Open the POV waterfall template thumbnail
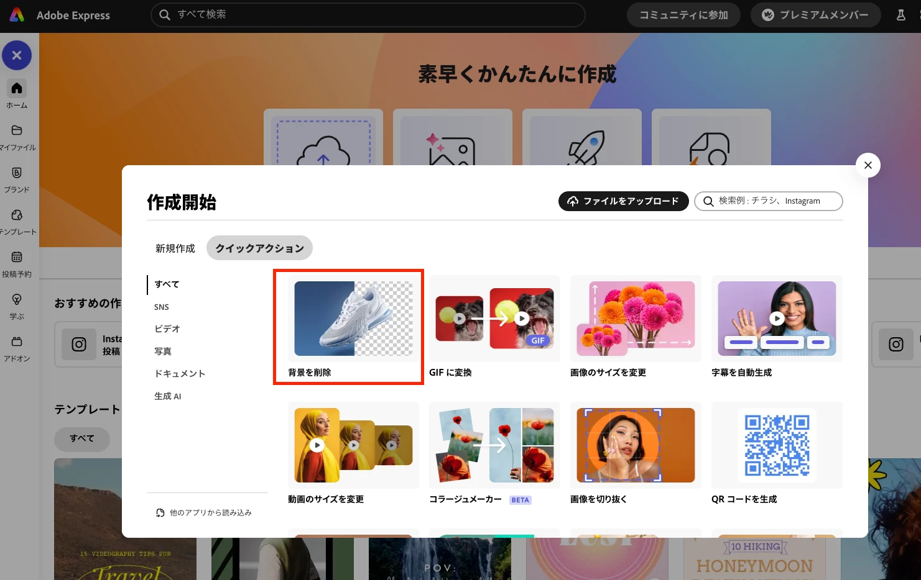921x580 pixels. pos(440,558)
